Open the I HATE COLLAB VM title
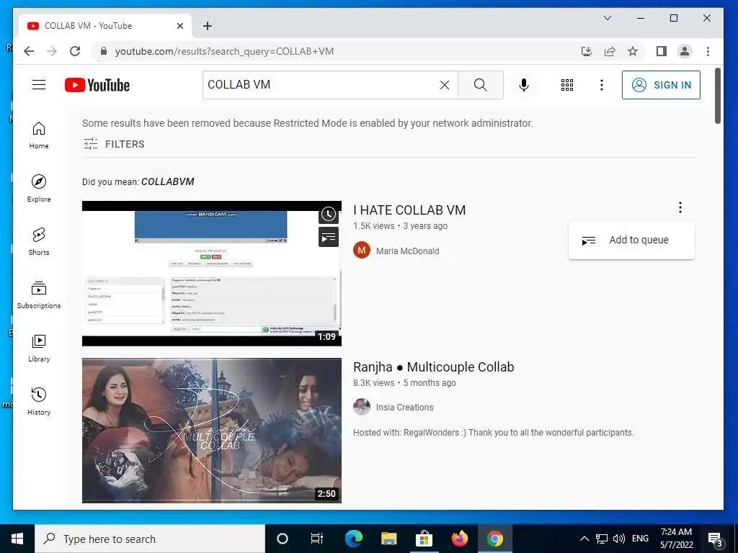The image size is (738, 553). (x=409, y=210)
